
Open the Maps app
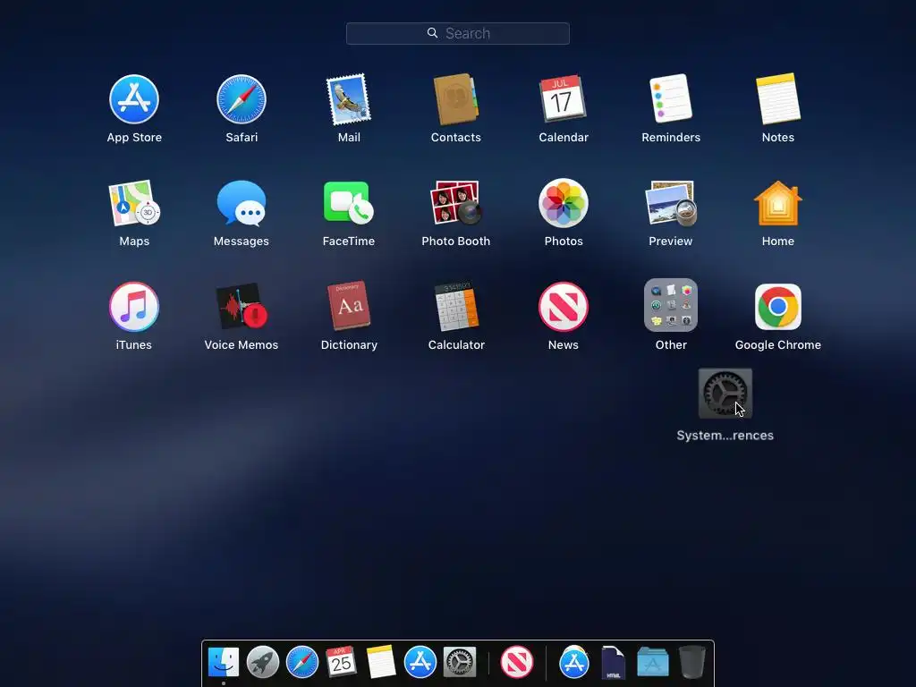(134, 203)
